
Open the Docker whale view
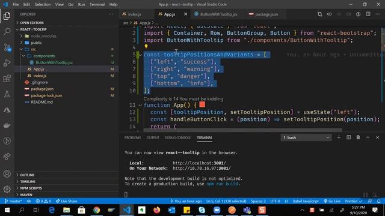tap(7, 125)
